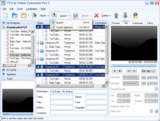Image resolution: width=160 pixels, height=121 pixels.
Task: Click the last icon after snapshot folder
Action: tap(154, 71)
